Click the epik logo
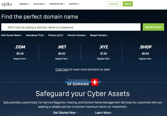The width and height of the screenshot is (167, 116). click(x=7, y=4)
